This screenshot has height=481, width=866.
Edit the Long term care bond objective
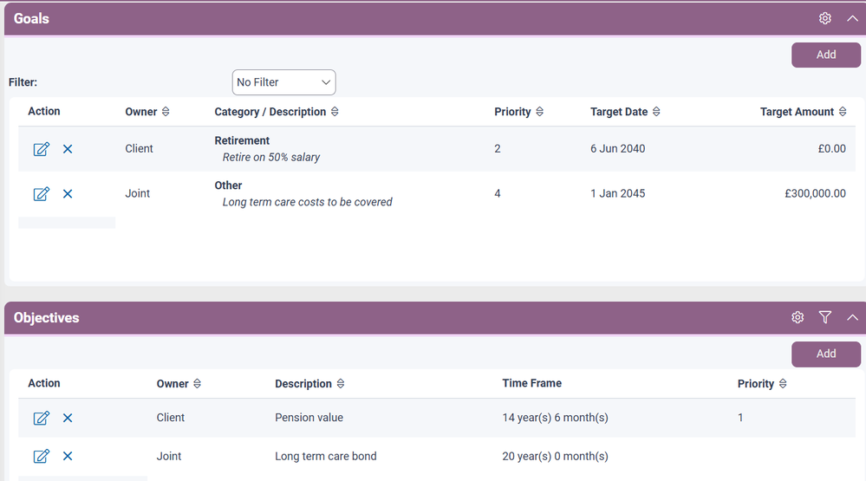click(41, 457)
